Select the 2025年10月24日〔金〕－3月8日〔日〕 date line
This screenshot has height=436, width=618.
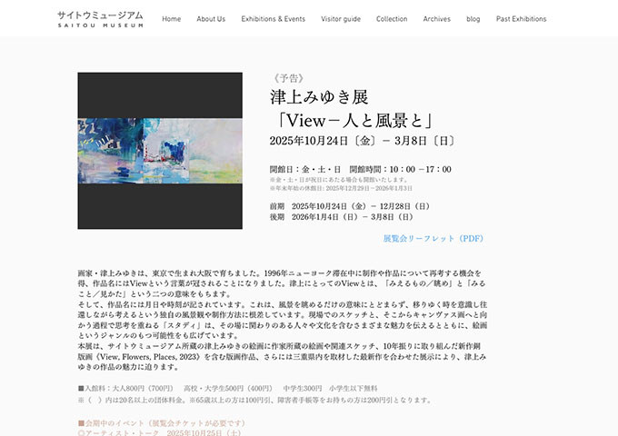pos(362,141)
